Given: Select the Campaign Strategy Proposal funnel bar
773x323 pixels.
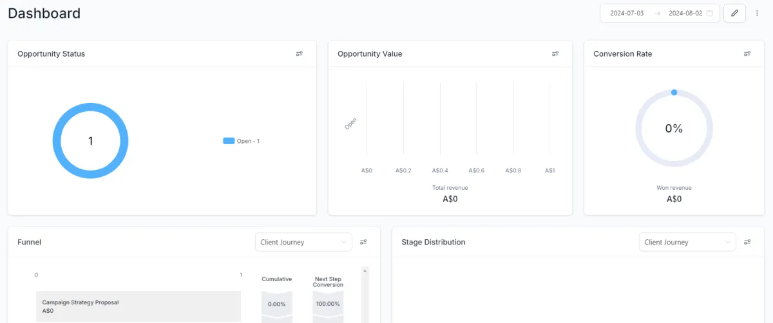Looking at the screenshot, I should pyautogui.click(x=138, y=306).
